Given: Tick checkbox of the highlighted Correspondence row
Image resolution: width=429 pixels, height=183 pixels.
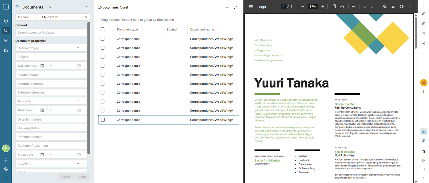Looking at the screenshot, I should point(103,120).
